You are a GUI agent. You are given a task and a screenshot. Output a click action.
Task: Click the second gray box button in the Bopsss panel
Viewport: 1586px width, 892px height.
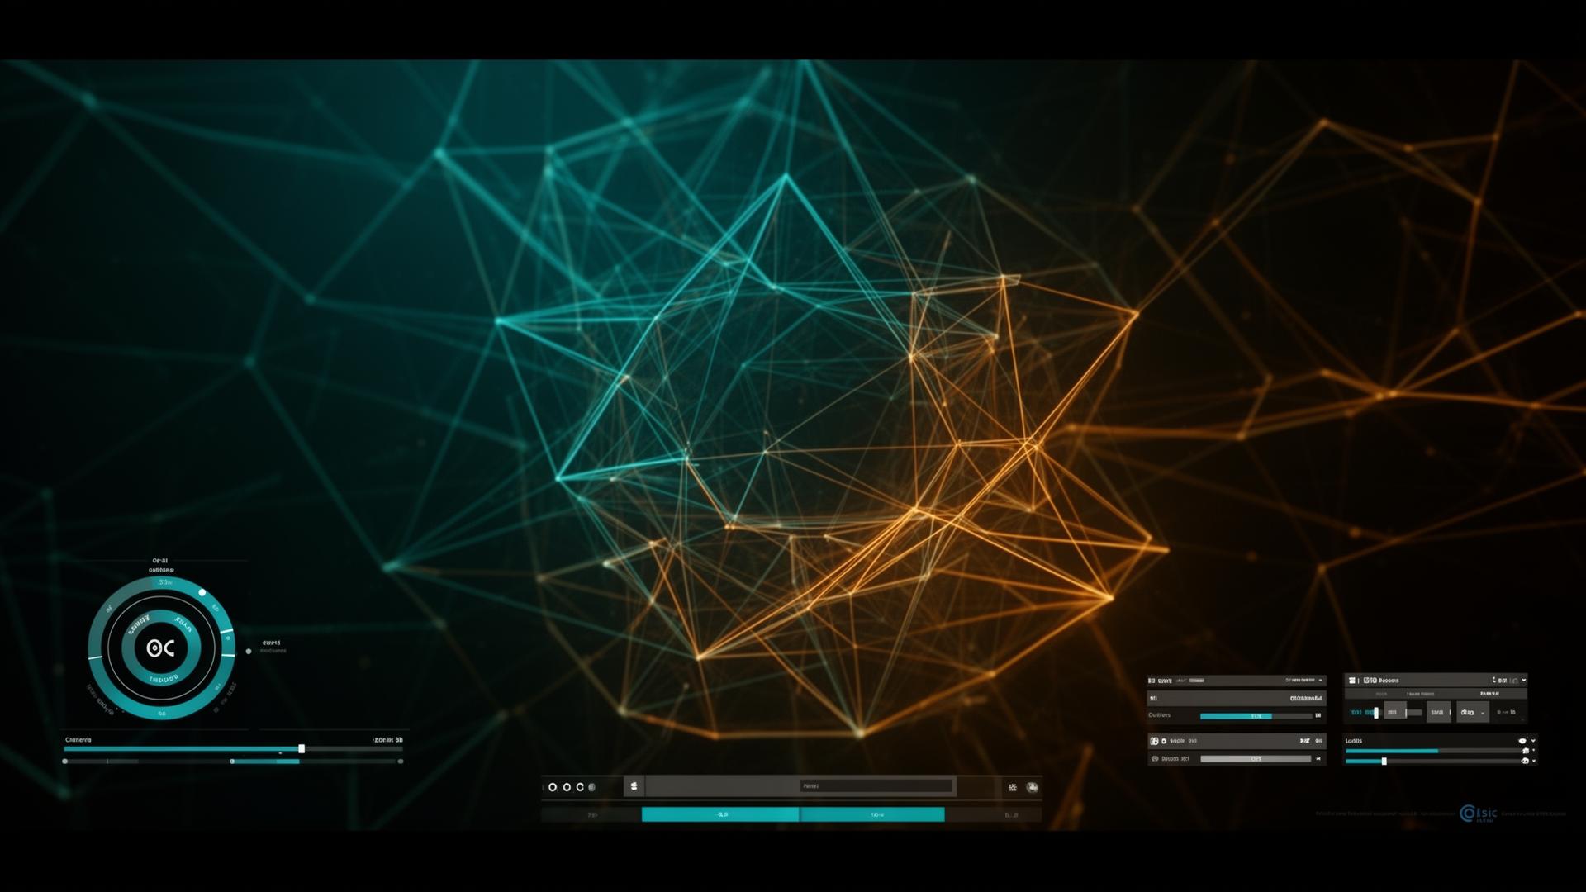pos(1439,712)
